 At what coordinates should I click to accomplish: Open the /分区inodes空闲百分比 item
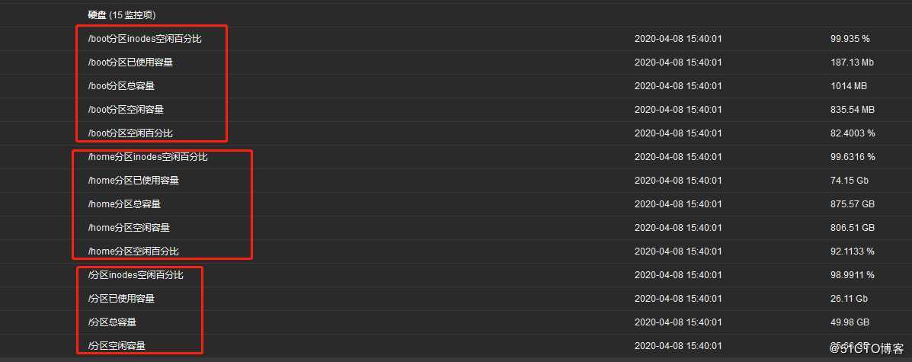click(x=136, y=274)
